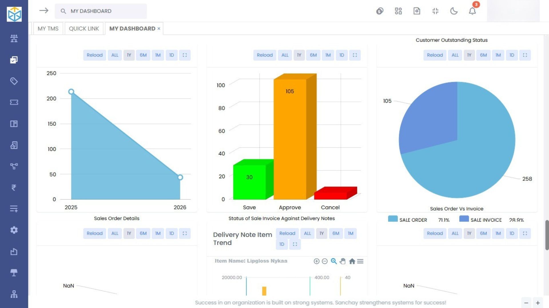Toggle compress fullscreen icon in header

(435, 11)
